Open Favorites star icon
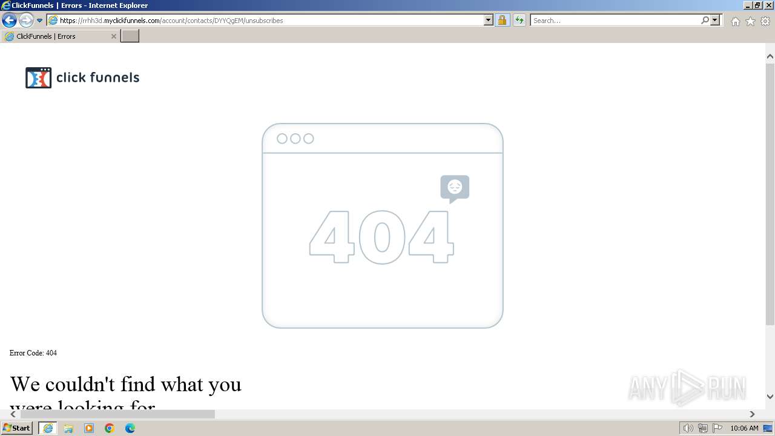This screenshot has height=436, width=775. [750, 21]
